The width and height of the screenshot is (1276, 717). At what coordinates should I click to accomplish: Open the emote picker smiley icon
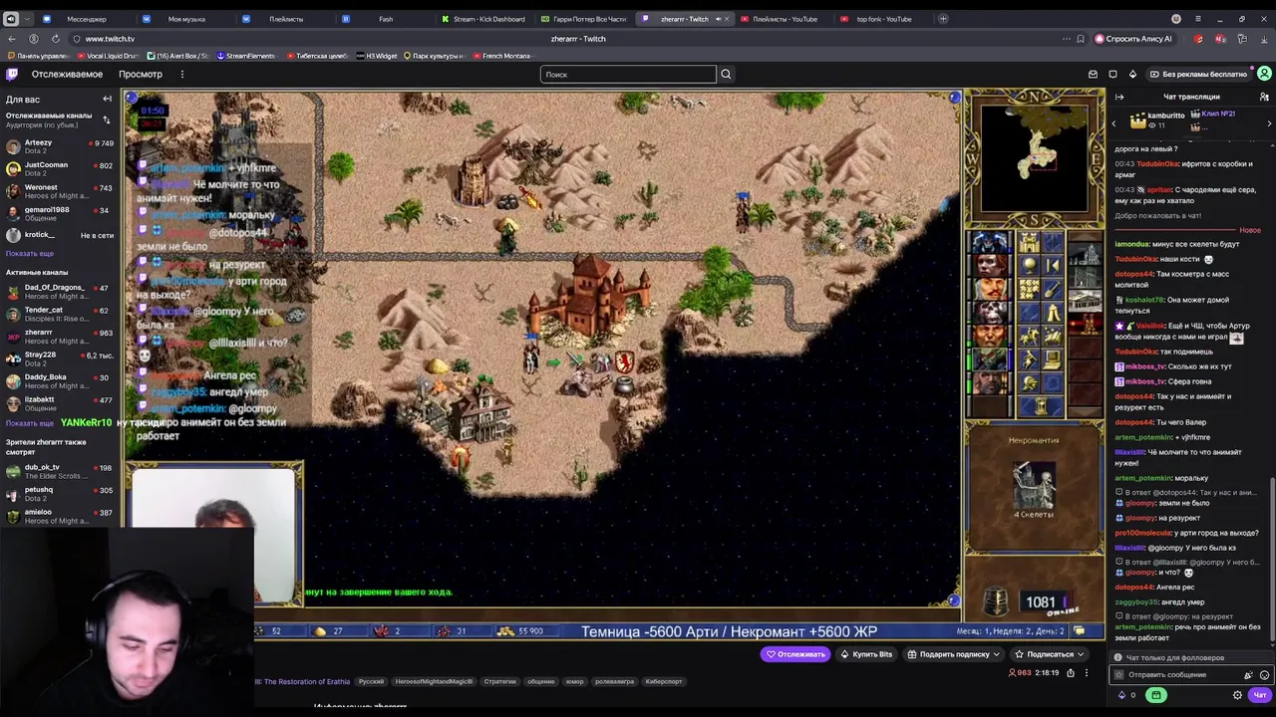tap(1264, 674)
